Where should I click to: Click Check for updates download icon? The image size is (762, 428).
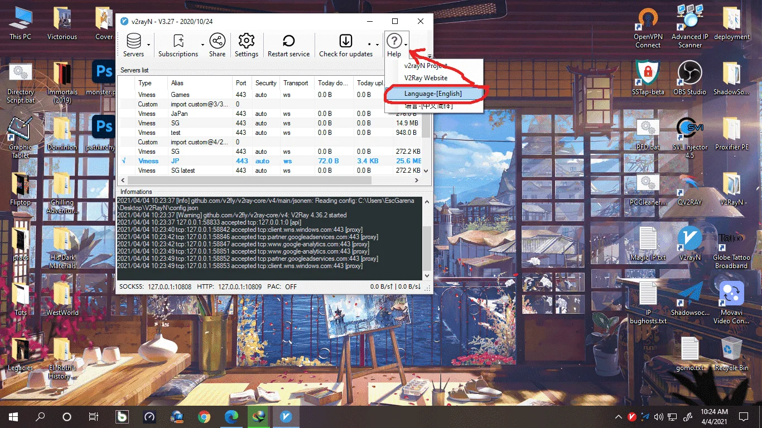(x=346, y=41)
